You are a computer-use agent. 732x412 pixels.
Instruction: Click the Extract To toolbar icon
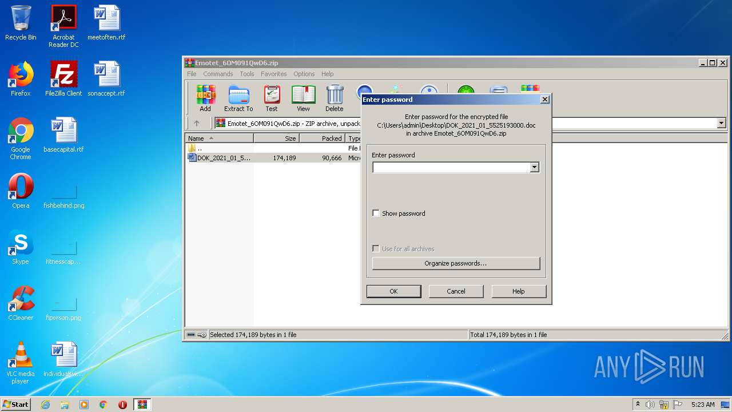[238, 98]
